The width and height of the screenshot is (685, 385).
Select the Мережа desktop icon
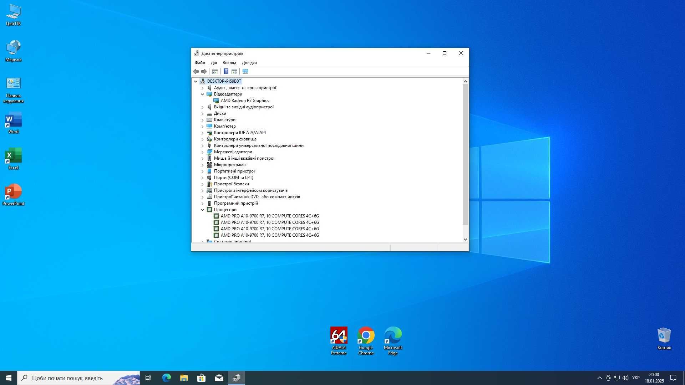pos(13,51)
